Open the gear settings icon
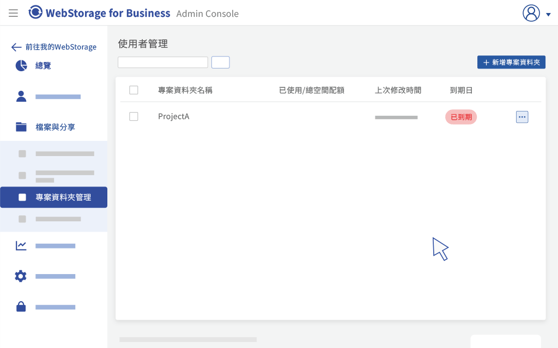Image resolution: width=558 pixels, height=348 pixels. coord(21,276)
